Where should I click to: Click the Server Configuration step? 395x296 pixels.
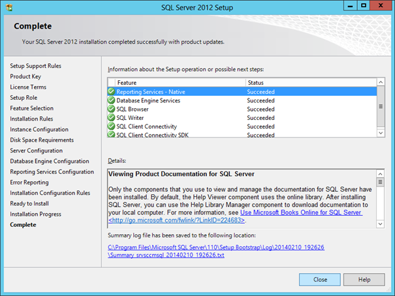click(37, 151)
